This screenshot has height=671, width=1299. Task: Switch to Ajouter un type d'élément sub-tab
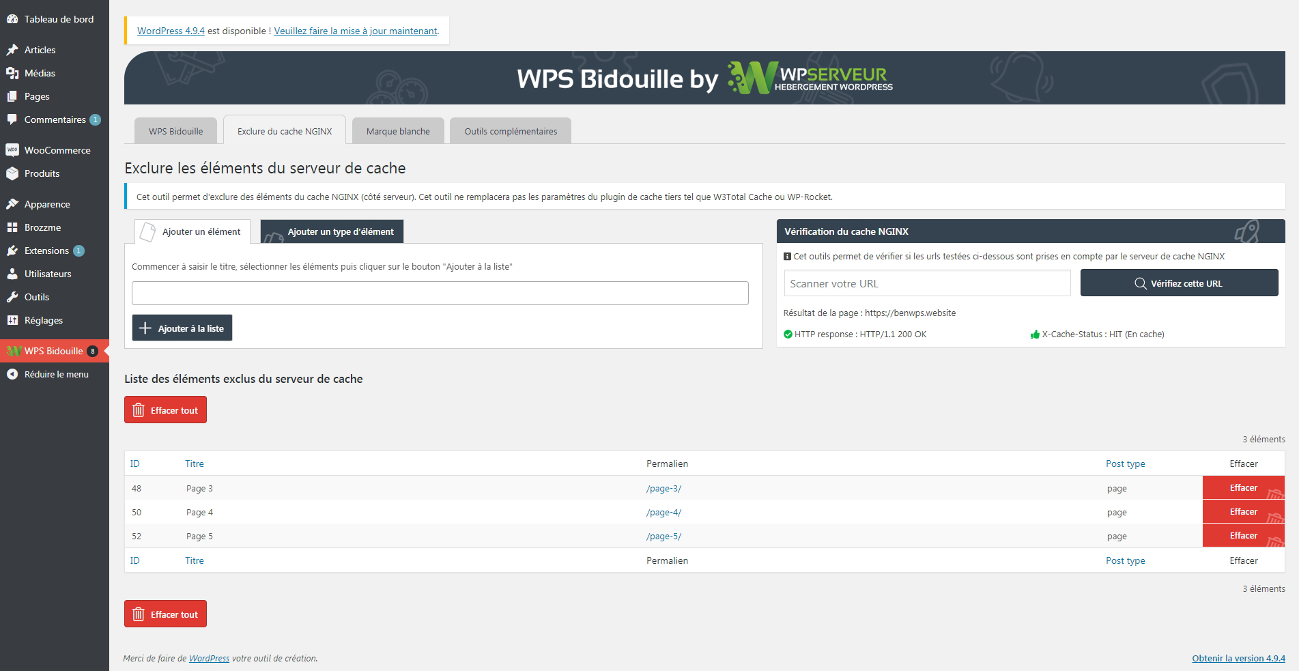click(332, 231)
